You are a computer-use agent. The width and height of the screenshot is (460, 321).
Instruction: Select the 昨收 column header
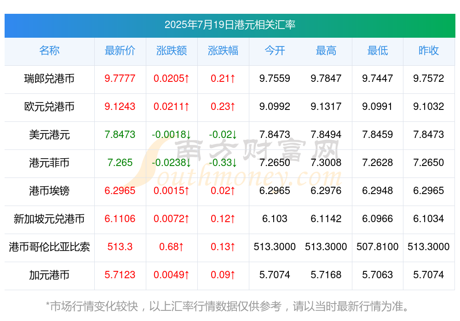(429, 51)
